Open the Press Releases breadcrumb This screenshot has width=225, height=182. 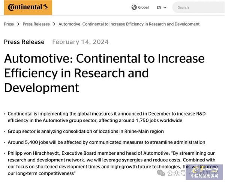pos(36,24)
